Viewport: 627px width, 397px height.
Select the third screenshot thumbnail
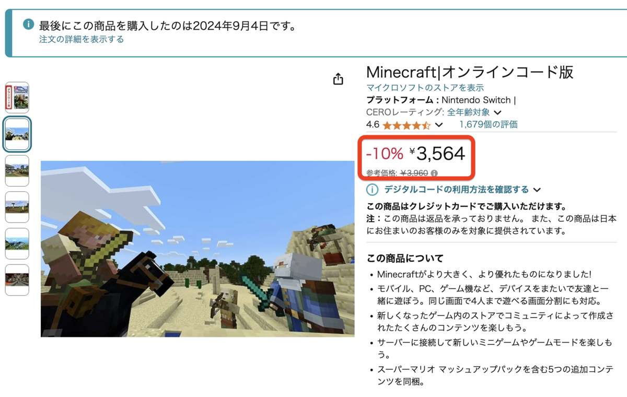[17, 171]
